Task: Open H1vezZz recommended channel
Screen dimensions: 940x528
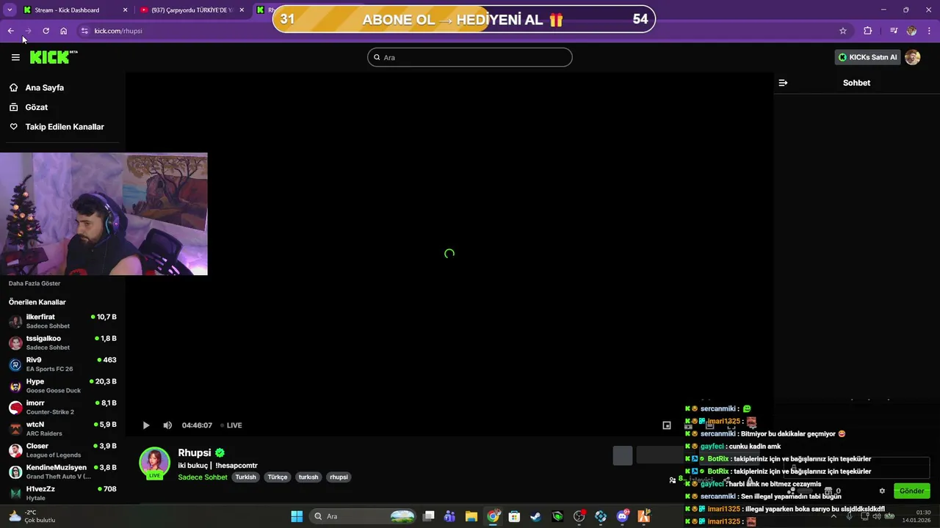Action: tap(62, 493)
